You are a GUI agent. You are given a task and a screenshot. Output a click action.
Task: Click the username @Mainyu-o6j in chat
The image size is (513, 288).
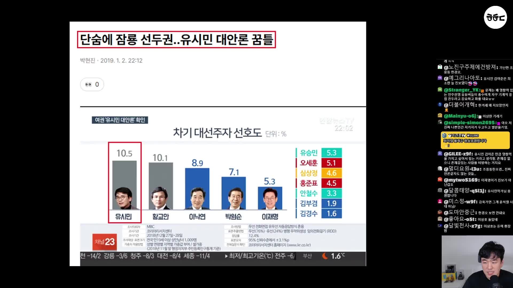pyautogui.click(x=461, y=116)
